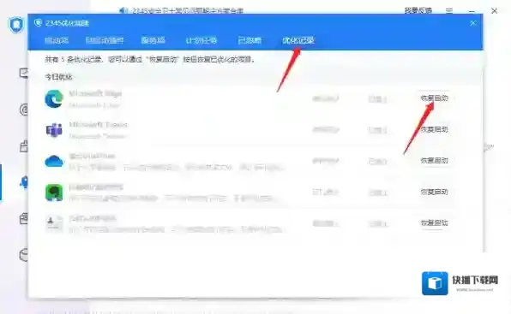This screenshot has height=314, width=511.
Task: Click the Microsoft Edge app icon
Action: (x=54, y=98)
